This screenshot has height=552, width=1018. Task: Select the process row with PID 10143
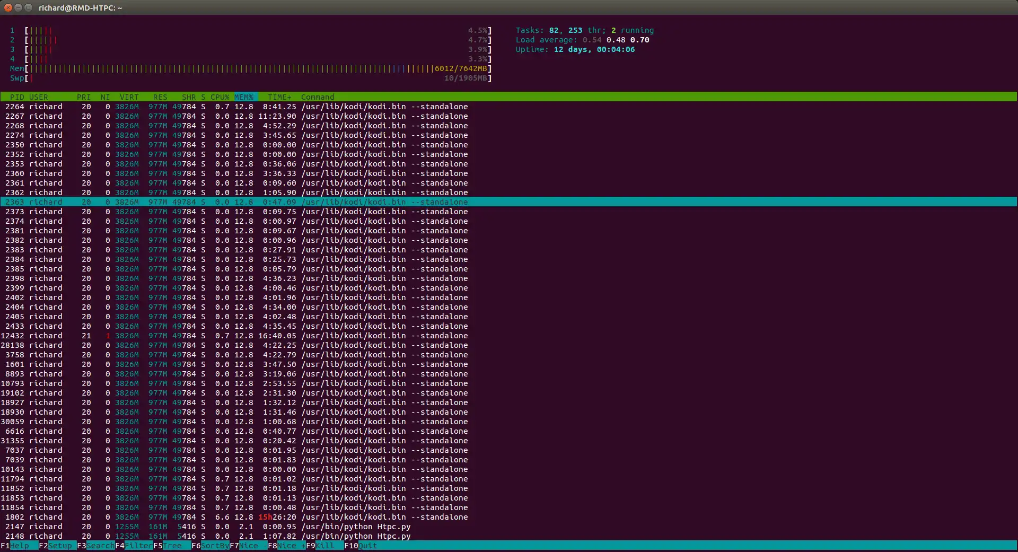[508, 469]
